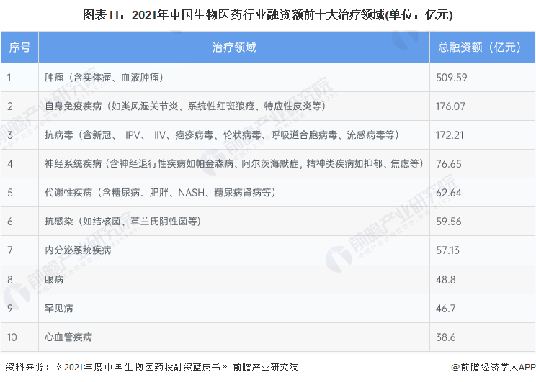Image resolution: width=536 pixels, height=382 pixels.
Task: Select the '神经系统疾病' row text
Action: click(x=233, y=163)
